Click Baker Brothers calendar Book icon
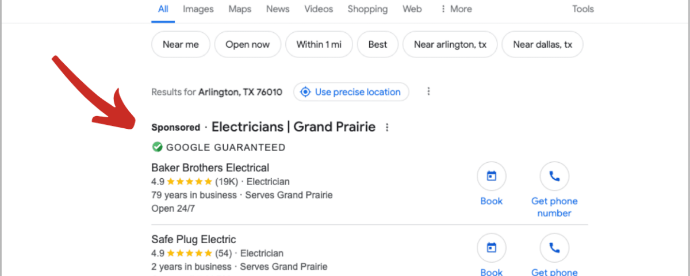690x276 pixels. [492, 177]
